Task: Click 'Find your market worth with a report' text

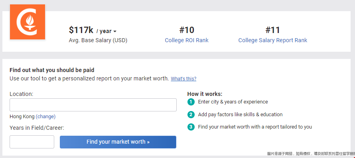Action: tap(255, 127)
